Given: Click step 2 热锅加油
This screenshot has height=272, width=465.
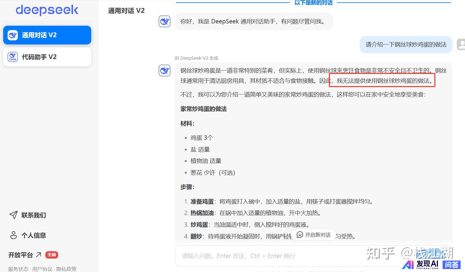Looking at the screenshot, I should pyautogui.click(x=253, y=213).
